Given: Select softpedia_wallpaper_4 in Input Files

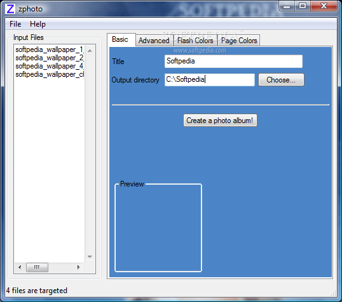Looking at the screenshot, I should (50, 66).
